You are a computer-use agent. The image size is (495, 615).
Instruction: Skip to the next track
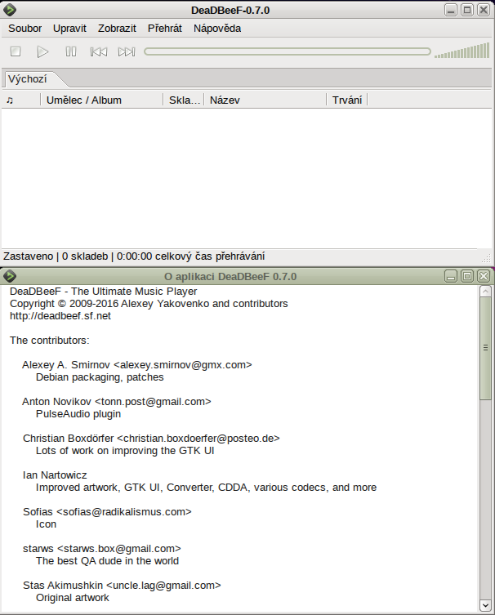127,51
